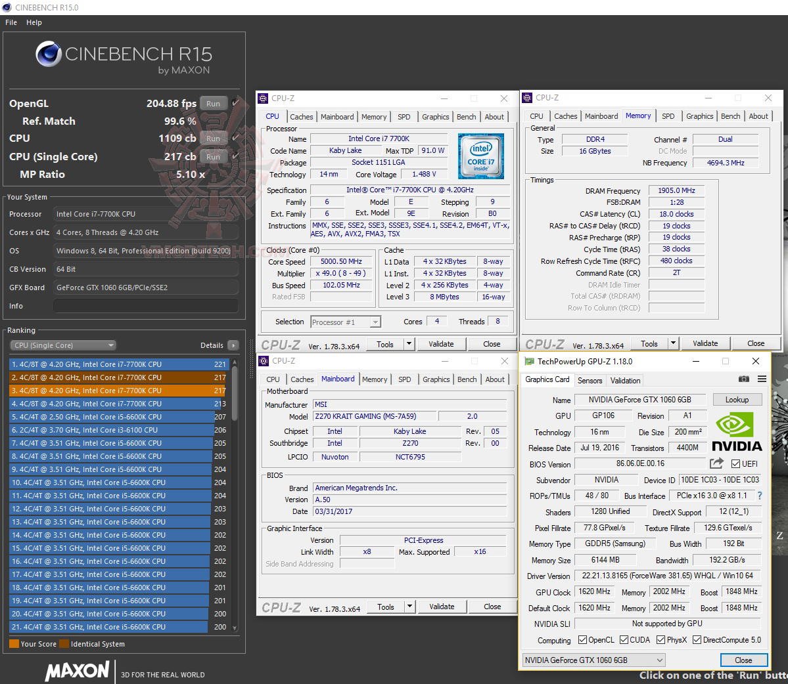This screenshot has width=788, height=684.
Task: Disable the PhysX checkbox
Action: (x=659, y=639)
